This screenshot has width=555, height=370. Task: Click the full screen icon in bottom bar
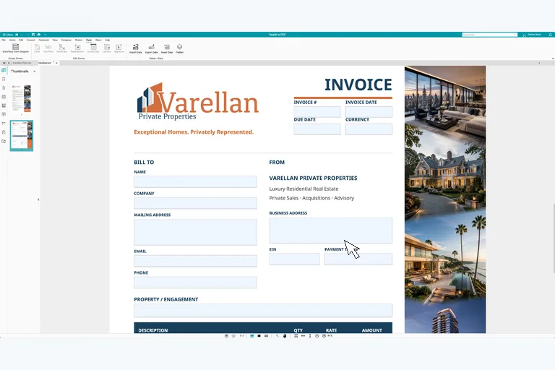(296, 335)
